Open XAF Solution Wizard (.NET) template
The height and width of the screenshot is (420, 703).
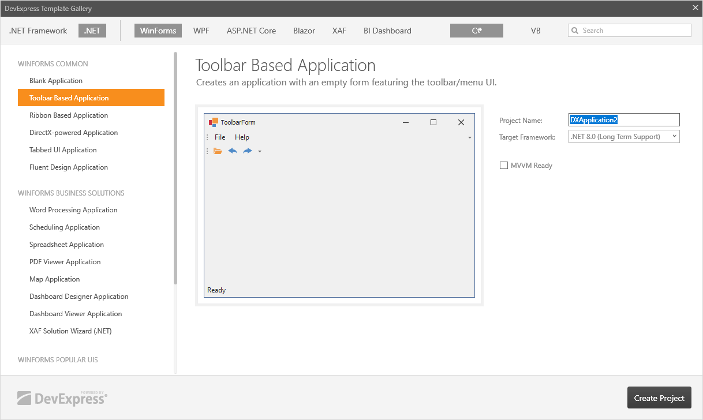pos(91,331)
